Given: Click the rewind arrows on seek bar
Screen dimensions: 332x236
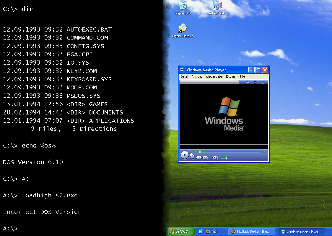Looking at the screenshot, I should (195, 152).
